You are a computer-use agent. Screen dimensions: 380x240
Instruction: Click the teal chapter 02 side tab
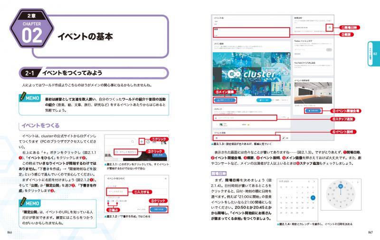(x=373, y=54)
